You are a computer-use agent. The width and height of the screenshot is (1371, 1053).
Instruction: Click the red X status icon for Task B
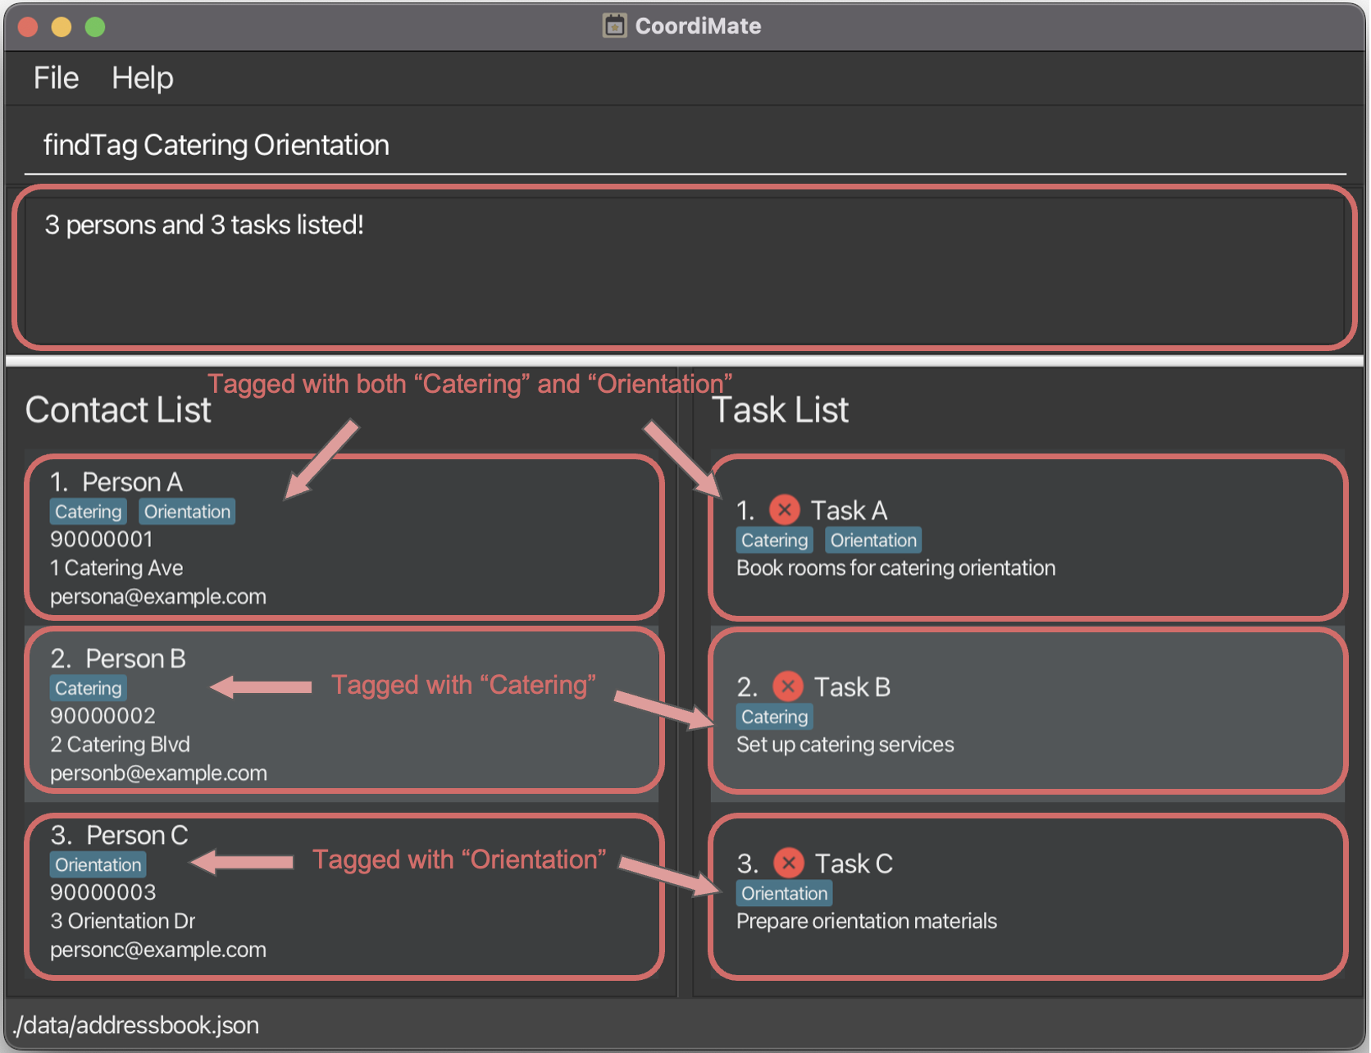pos(787,686)
